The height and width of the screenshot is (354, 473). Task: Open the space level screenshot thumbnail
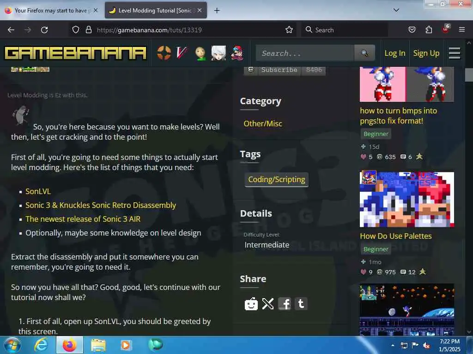coord(406,310)
